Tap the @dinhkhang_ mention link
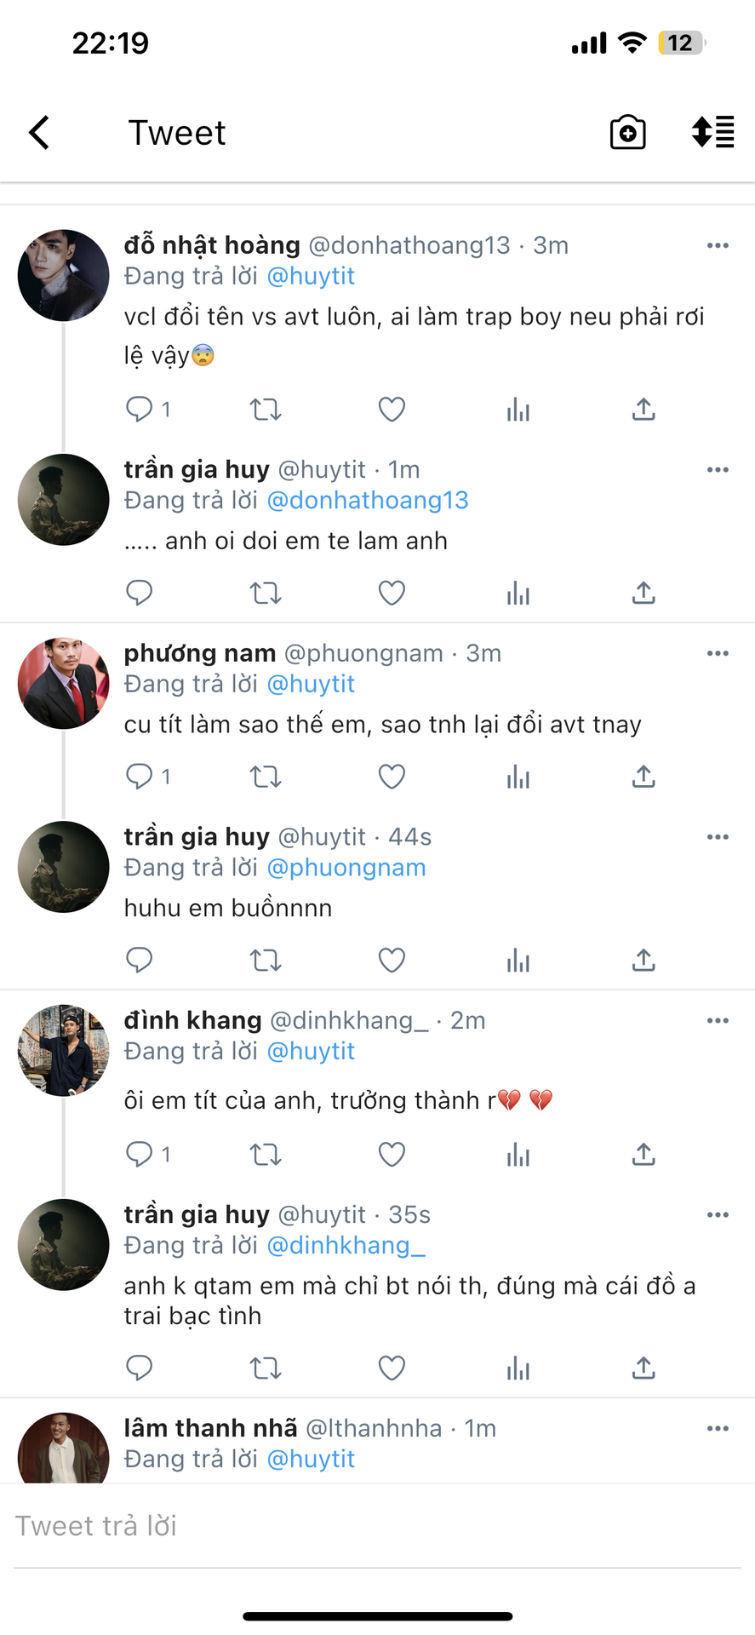The width and height of the screenshot is (755, 1635). click(x=346, y=1246)
